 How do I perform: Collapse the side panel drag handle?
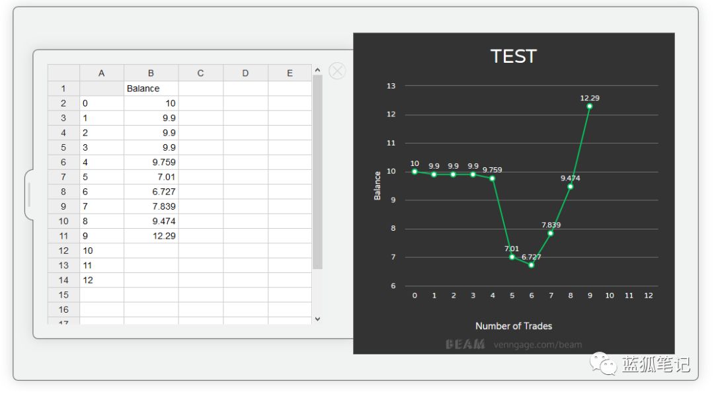29,195
